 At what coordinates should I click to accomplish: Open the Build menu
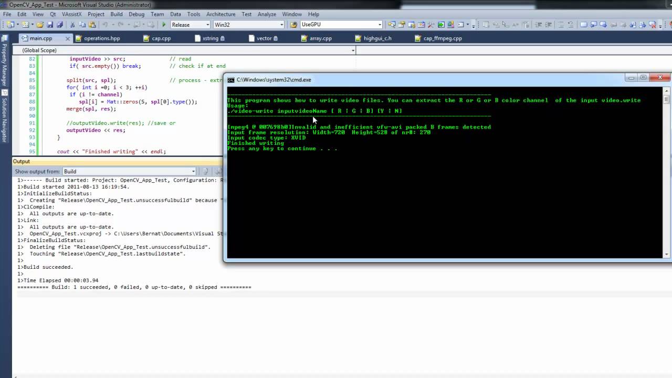click(x=117, y=14)
